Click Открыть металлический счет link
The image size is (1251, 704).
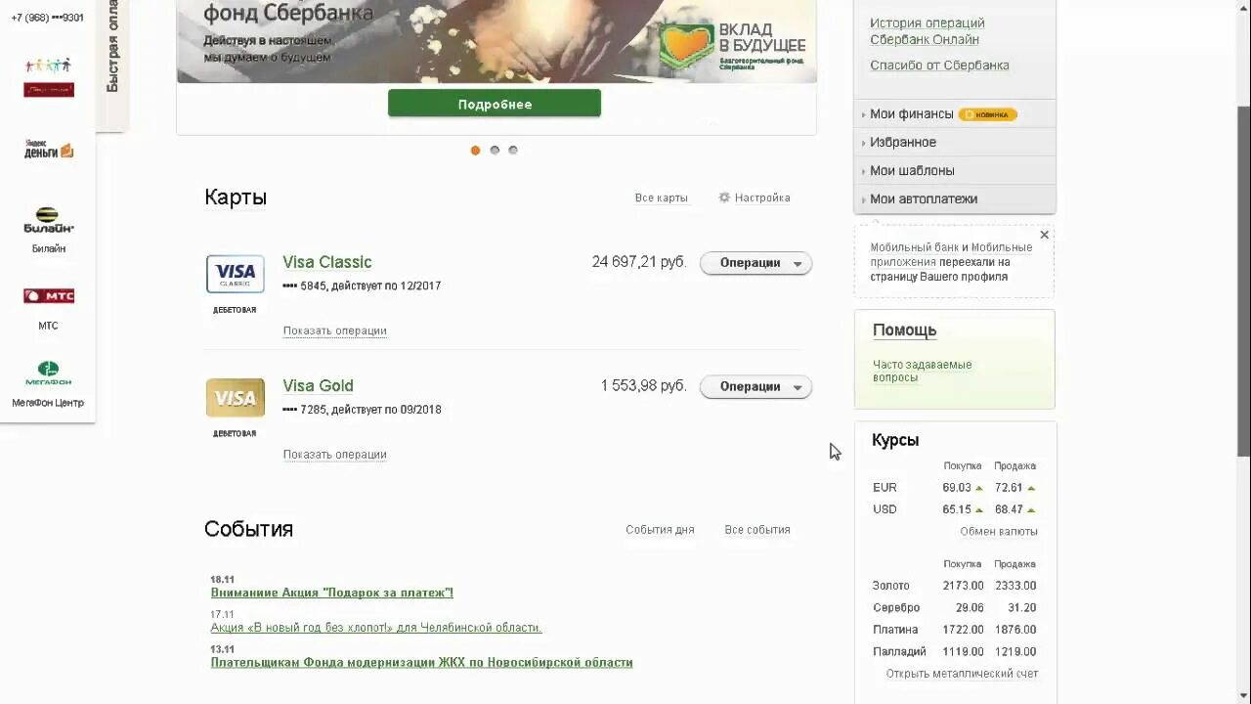pyautogui.click(x=962, y=674)
